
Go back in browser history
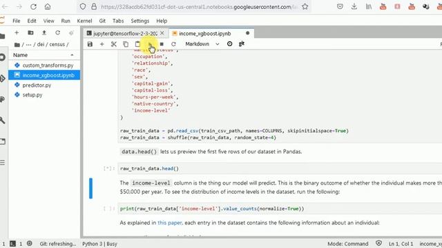pyautogui.click(x=5, y=7)
